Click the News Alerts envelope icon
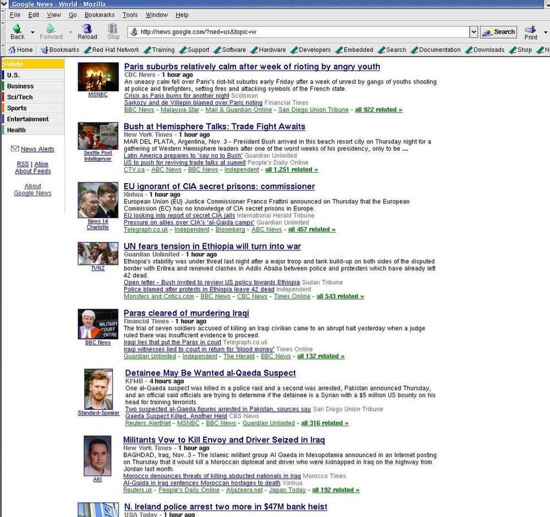 coord(15,149)
